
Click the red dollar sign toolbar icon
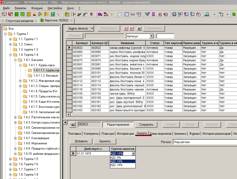[x=91, y=14]
